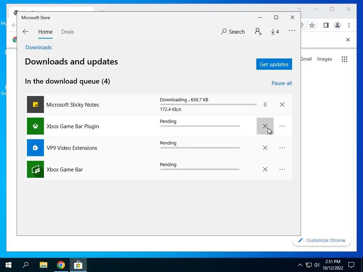Pause the Microsoft Sticky Notes download
Viewport: 363px width, 272px height.
tap(265, 104)
